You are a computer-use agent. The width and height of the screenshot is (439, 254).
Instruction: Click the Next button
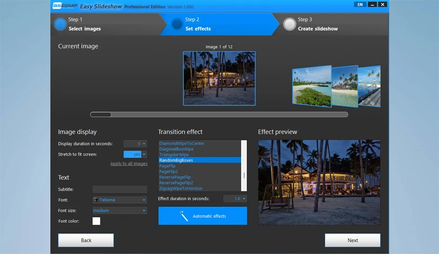[x=352, y=240]
